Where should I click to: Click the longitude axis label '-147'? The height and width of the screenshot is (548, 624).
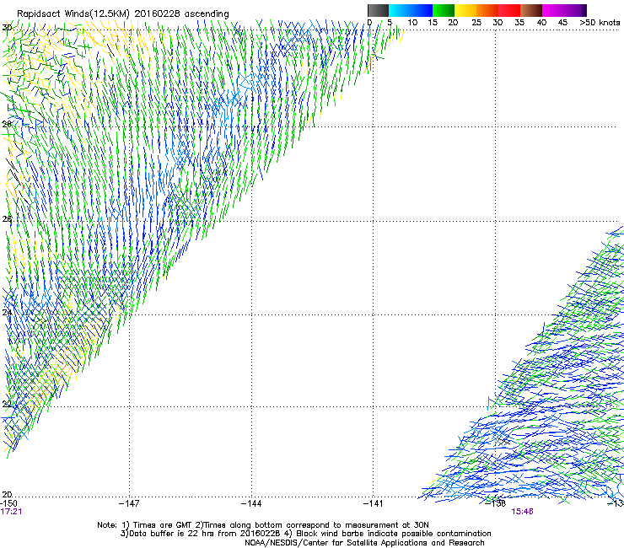pos(129,503)
